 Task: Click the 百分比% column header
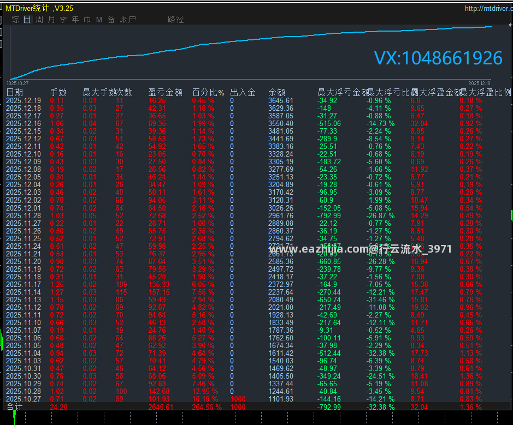click(x=208, y=92)
